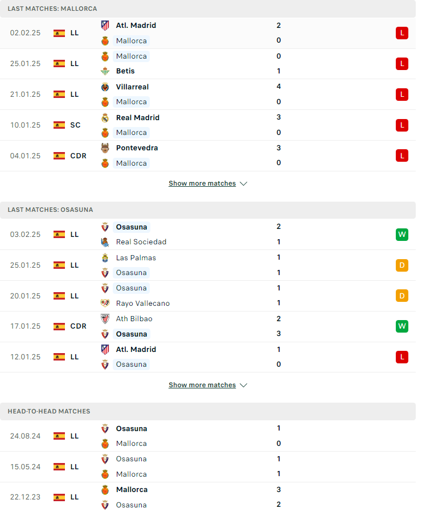Open the Head-to-Head Matches section header
422x512 pixels.
click(x=208, y=411)
